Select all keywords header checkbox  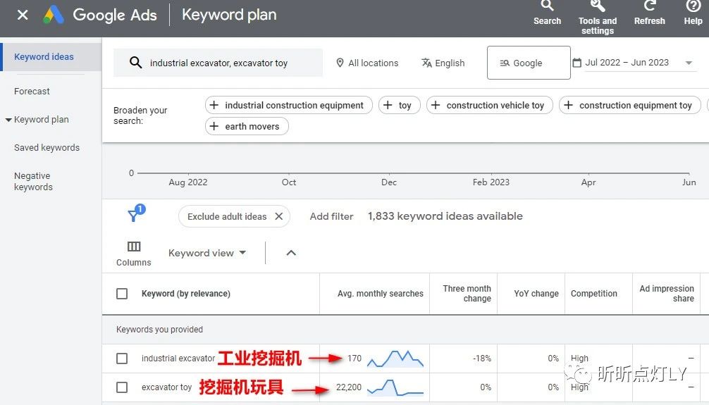[x=122, y=294]
